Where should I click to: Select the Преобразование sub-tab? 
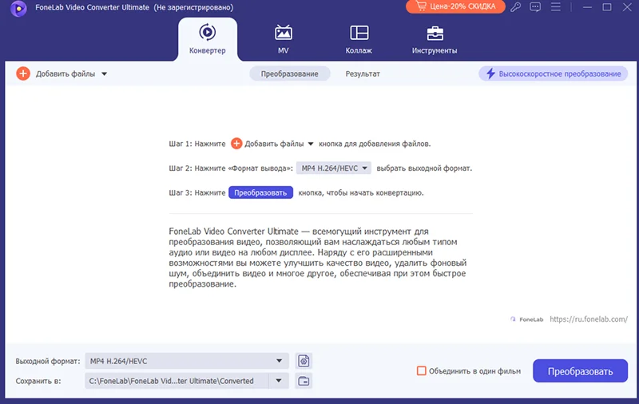tap(290, 73)
